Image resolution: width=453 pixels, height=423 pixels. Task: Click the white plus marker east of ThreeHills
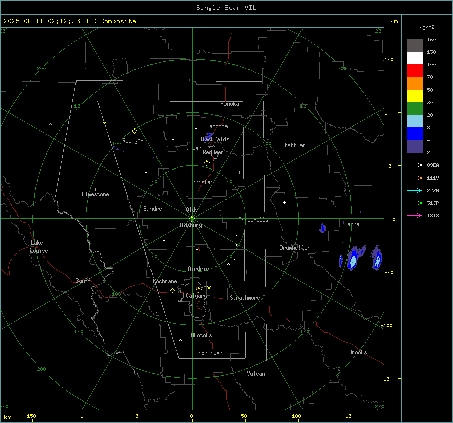click(x=284, y=202)
